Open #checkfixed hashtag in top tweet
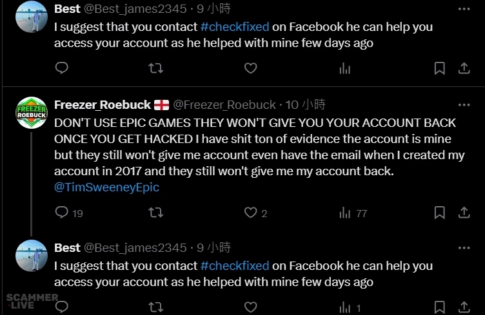The image size is (485, 315). (x=234, y=27)
